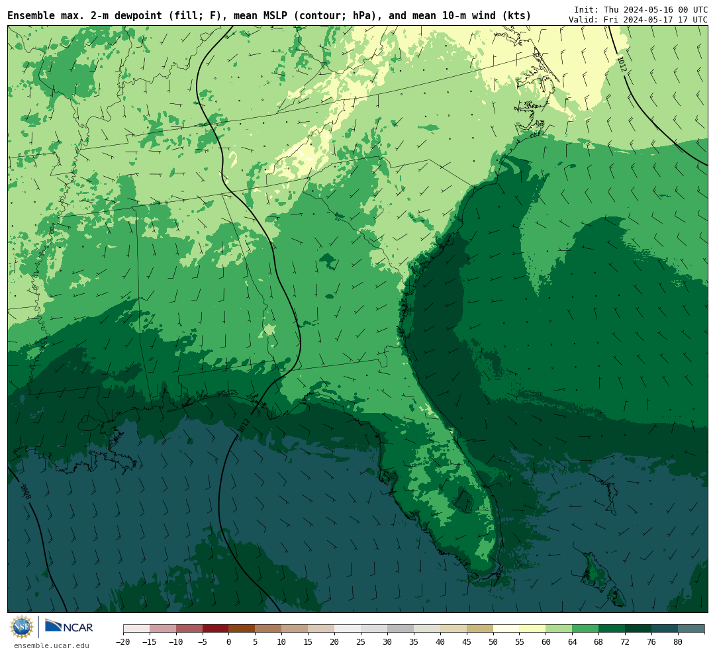715x654 pixels.
Task: Pick the tan swatch between 10 and 15
Action: click(x=295, y=629)
